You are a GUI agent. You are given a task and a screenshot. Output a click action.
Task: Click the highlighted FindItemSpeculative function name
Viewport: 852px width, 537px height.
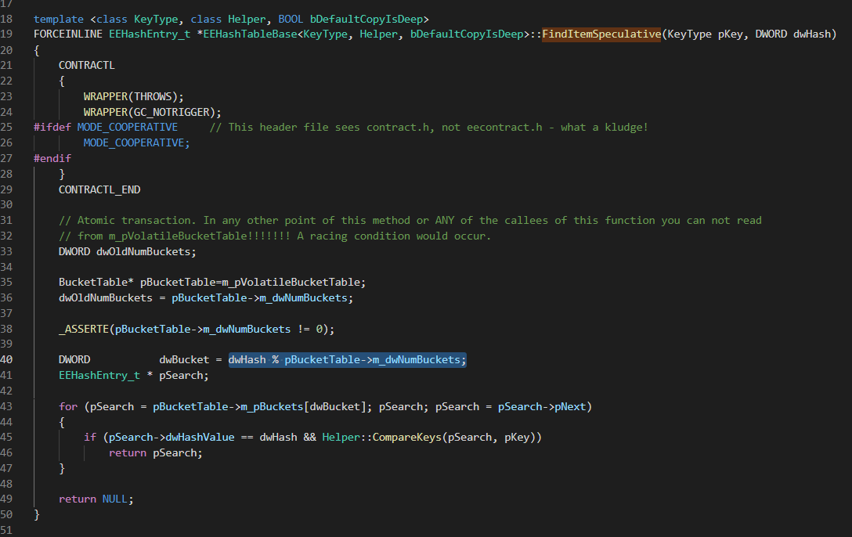tap(601, 34)
